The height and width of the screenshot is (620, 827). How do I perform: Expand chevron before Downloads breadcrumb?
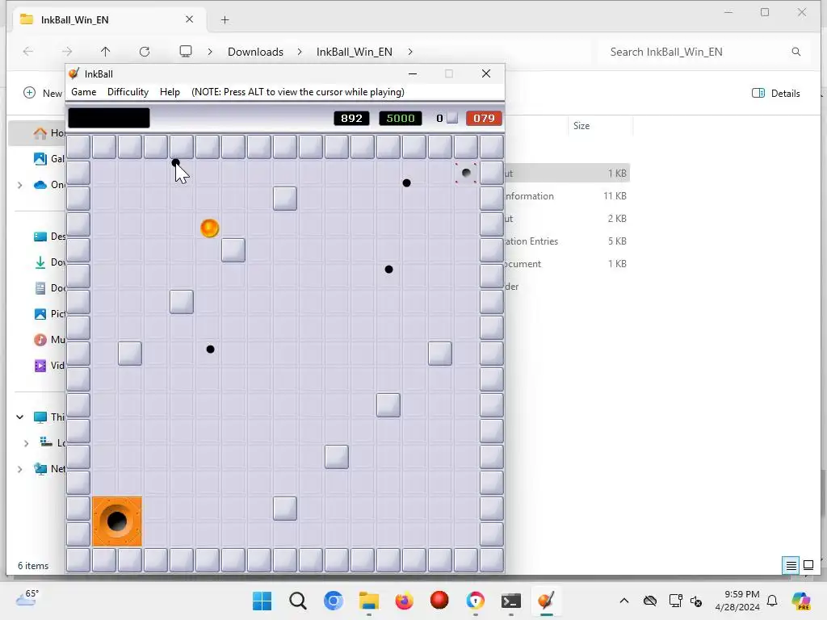(210, 52)
